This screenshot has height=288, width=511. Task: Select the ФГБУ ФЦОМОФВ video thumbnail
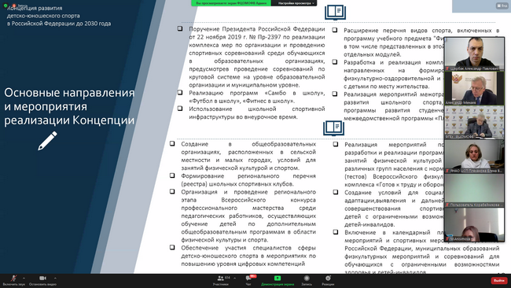coord(474,122)
